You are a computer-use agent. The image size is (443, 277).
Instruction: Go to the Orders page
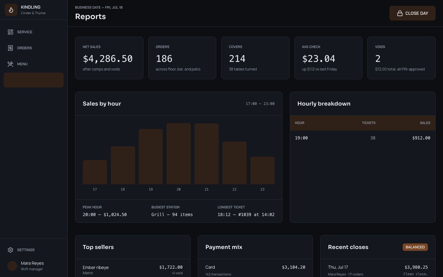(34, 48)
